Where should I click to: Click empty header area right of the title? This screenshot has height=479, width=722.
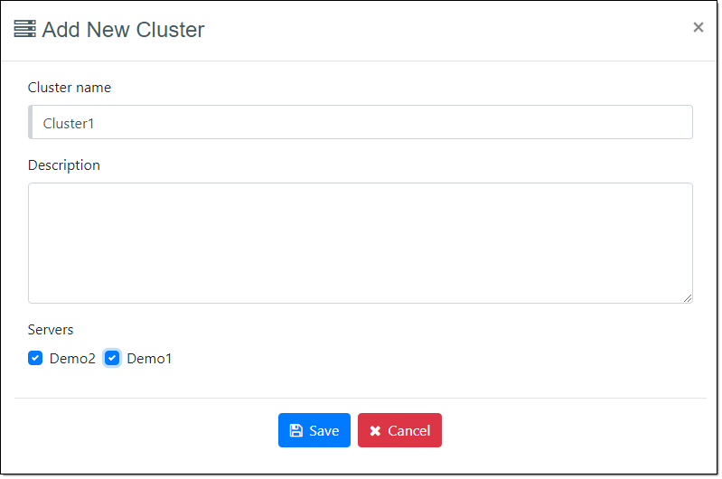[x=452, y=30]
